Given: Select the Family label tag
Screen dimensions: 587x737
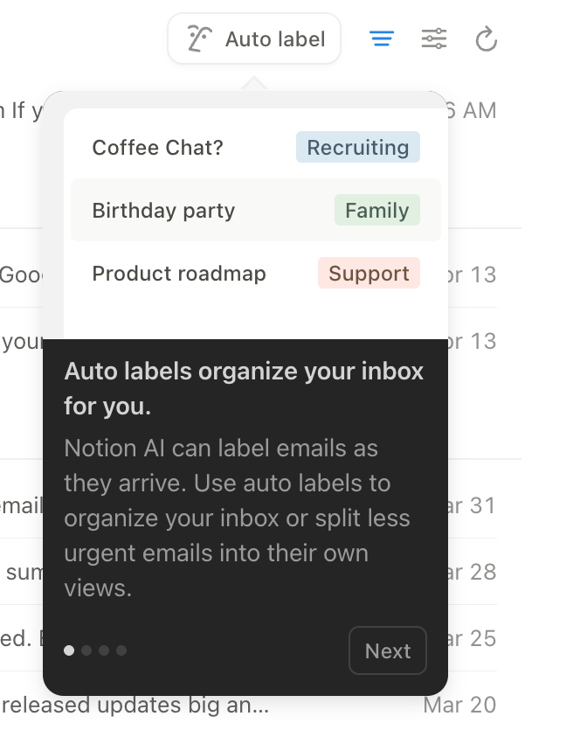Looking at the screenshot, I should 376,210.
